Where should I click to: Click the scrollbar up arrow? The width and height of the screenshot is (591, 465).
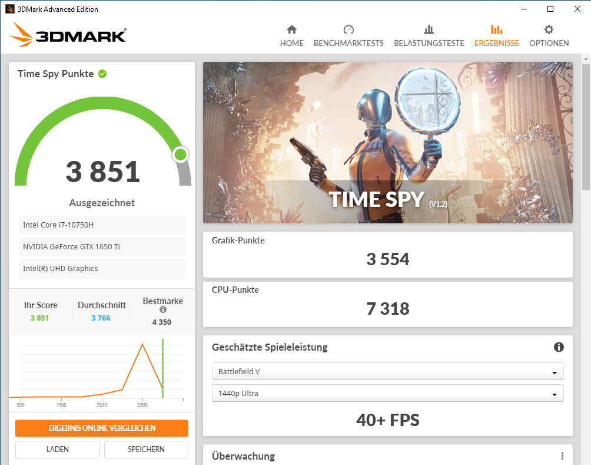click(x=586, y=59)
